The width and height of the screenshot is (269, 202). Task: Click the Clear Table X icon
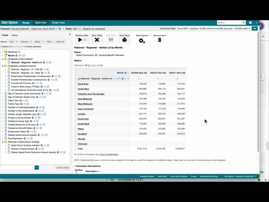[x=97, y=40]
